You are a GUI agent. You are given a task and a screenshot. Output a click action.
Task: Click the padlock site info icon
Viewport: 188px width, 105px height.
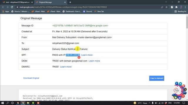click(x=17, y=7)
